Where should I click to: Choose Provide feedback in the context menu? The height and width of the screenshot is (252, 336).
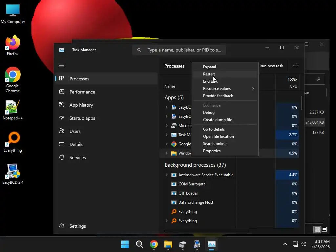pyautogui.click(x=225, y=96)
